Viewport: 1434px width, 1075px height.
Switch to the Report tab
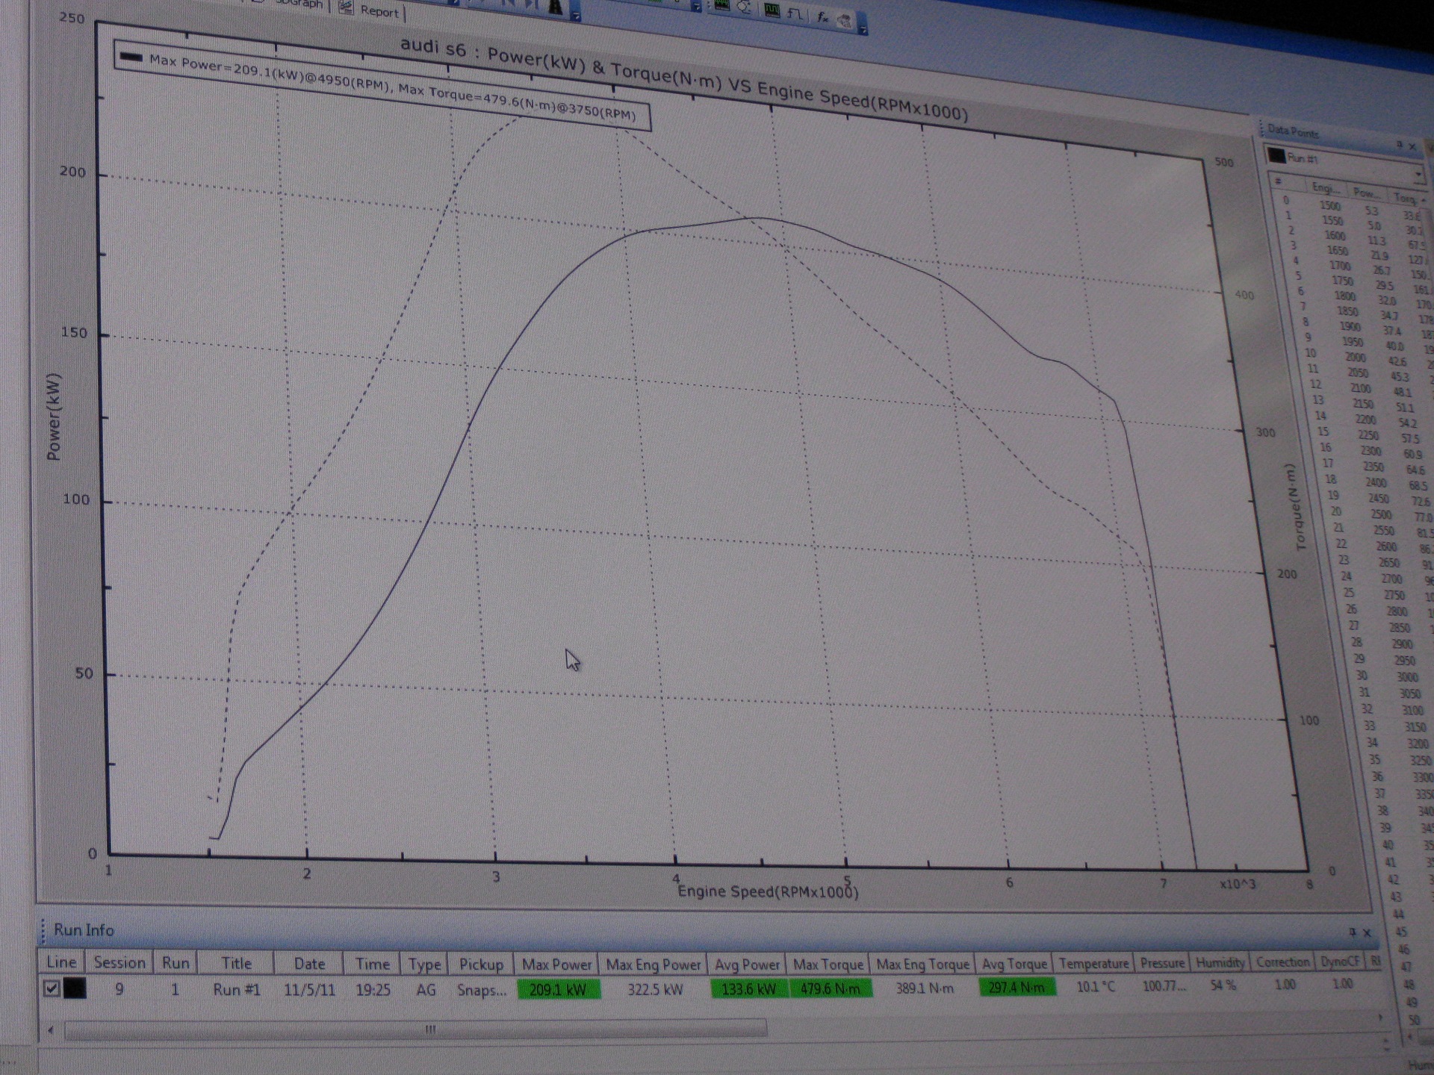[379, 11]
